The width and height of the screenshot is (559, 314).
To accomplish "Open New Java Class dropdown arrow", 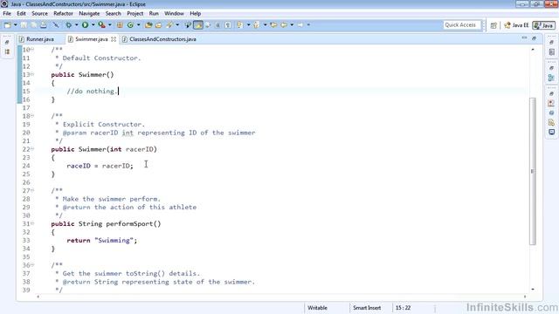I will point(138,25).
